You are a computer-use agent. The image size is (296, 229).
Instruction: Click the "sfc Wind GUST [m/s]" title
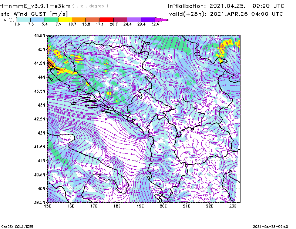point(34,14)
